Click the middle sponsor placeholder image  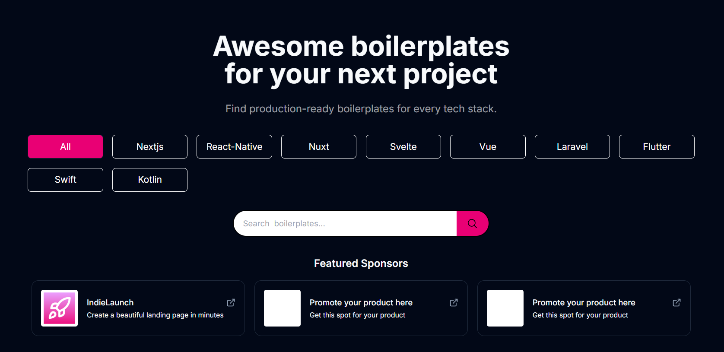[x=282, y=308]
